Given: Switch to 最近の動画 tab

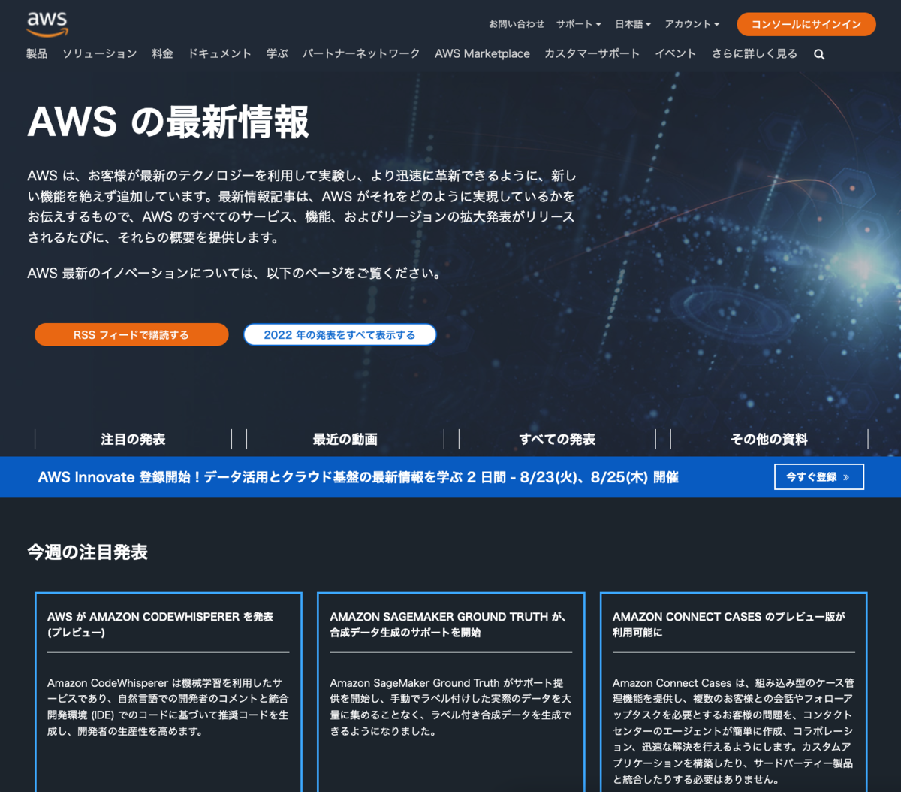Looking at the screenshot, I should click(345, 439).
